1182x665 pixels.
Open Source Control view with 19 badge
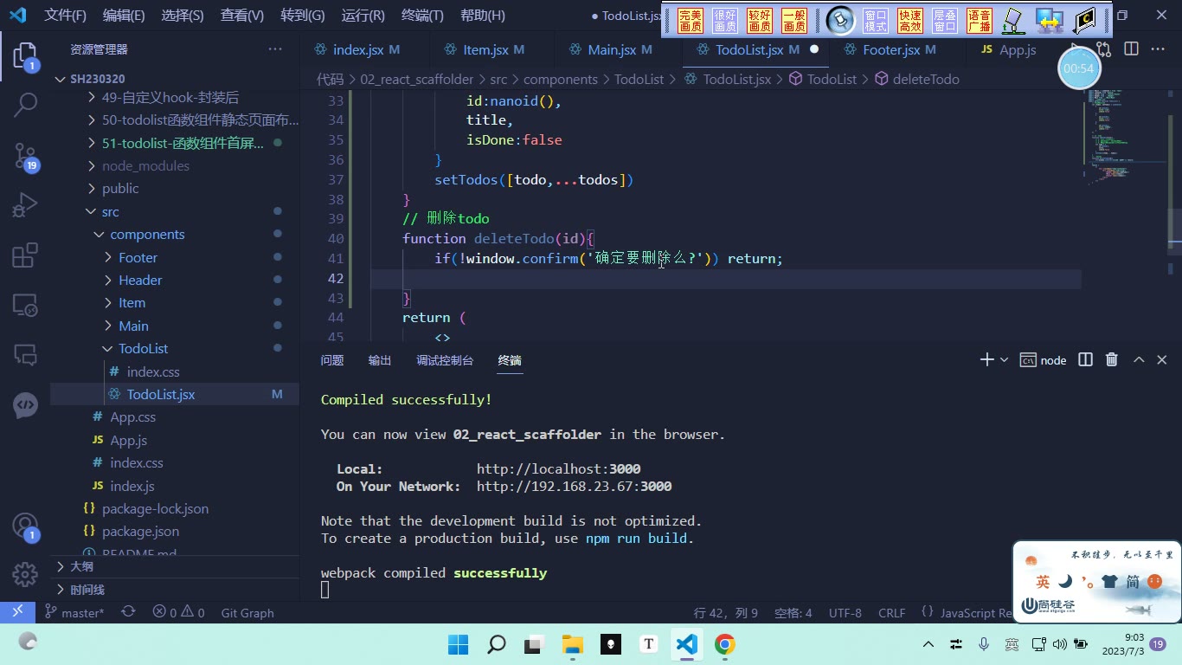25,156
